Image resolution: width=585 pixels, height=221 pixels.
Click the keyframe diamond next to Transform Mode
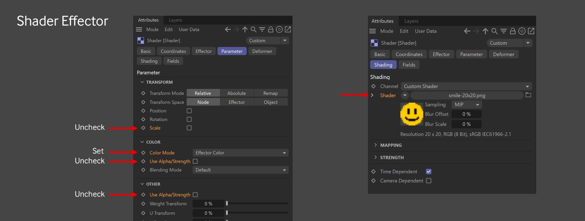click(143, 93)
